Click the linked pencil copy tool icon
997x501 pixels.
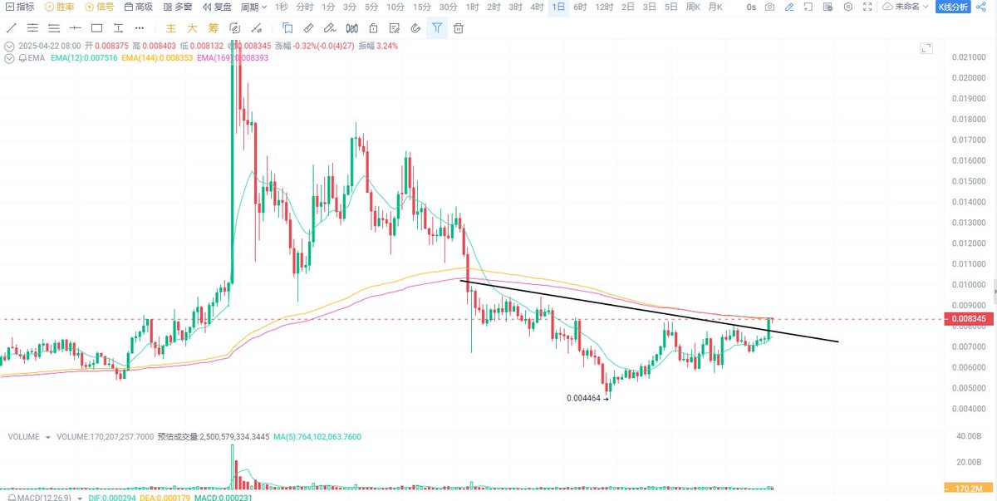click(x=236, y=28)
